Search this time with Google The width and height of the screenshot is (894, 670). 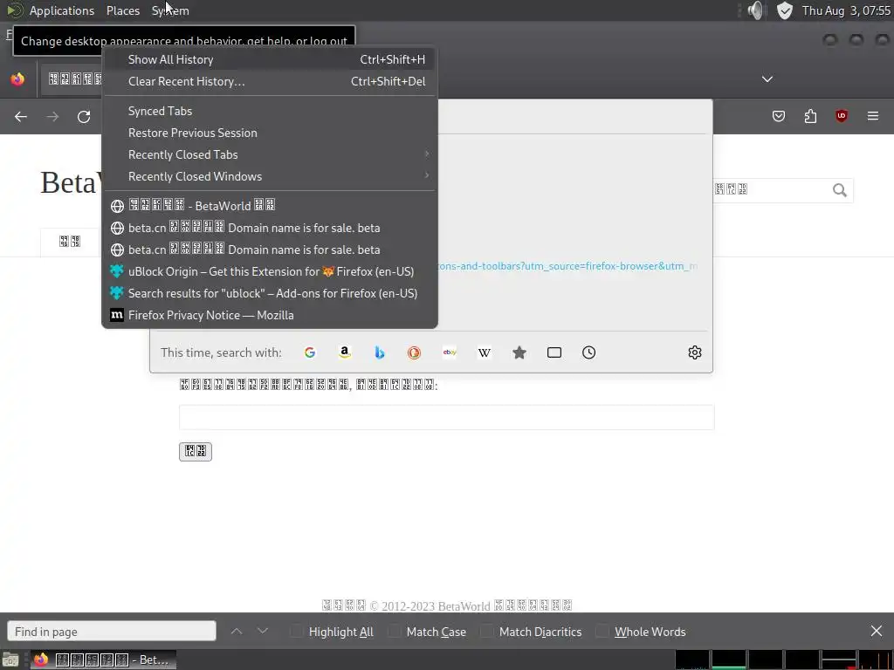(x=310, y=352)
